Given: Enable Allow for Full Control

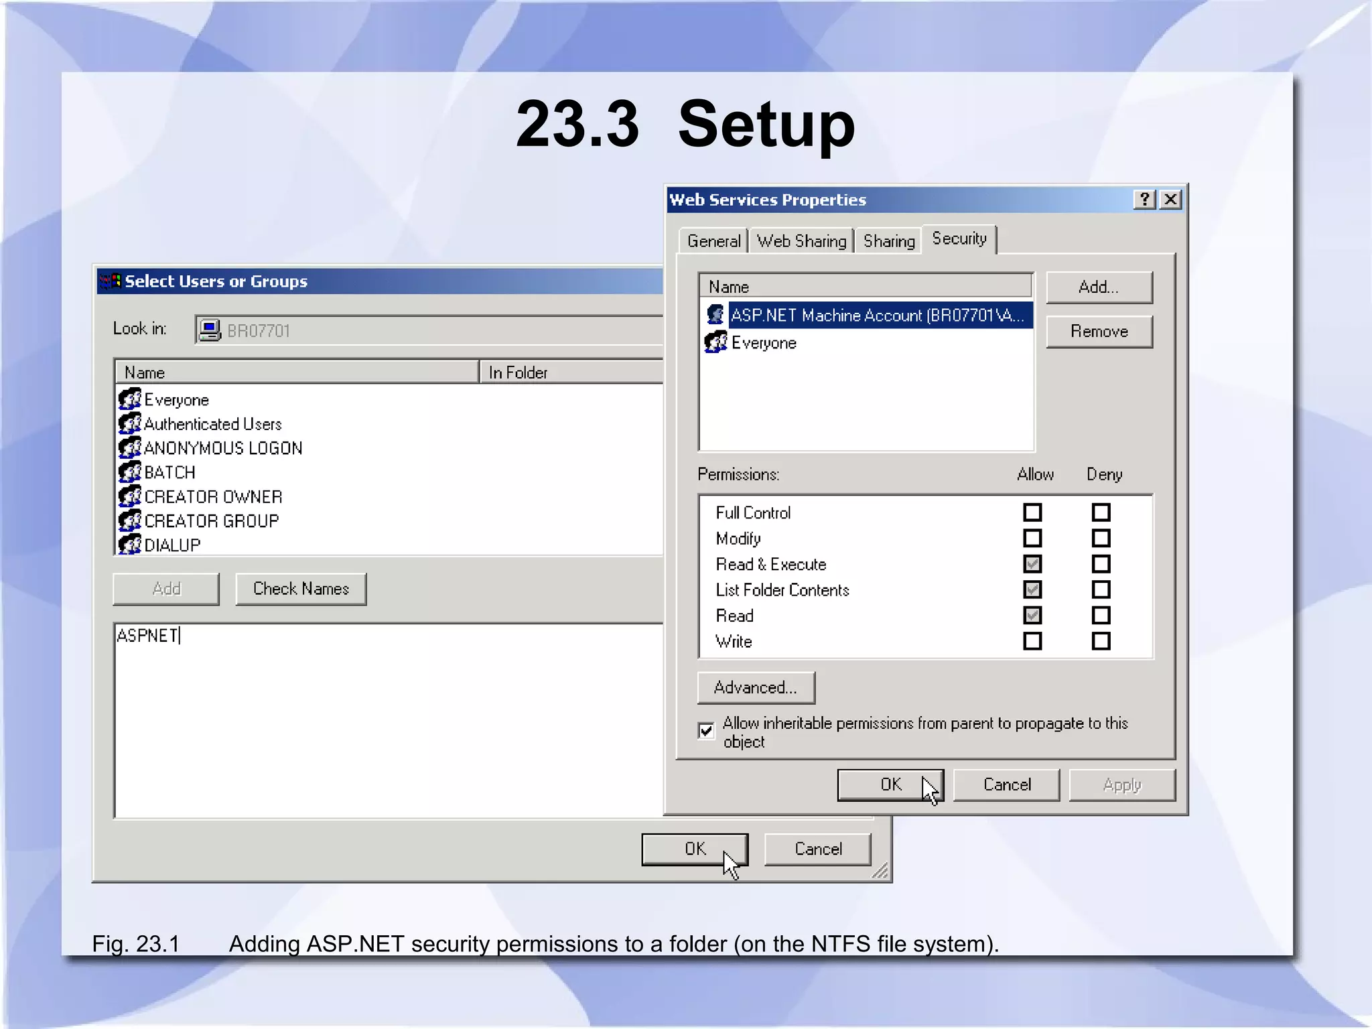Looking at the screenshot, I should pyautogui.click(x=1032, y=512).
